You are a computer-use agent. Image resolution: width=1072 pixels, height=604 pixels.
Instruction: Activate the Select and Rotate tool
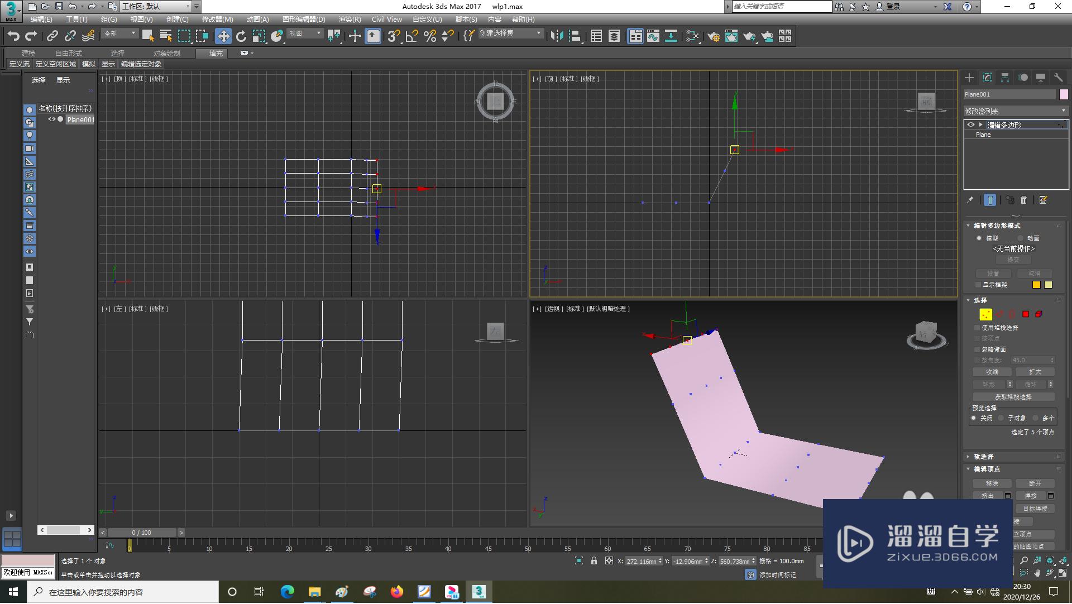(x=241, y=36)
